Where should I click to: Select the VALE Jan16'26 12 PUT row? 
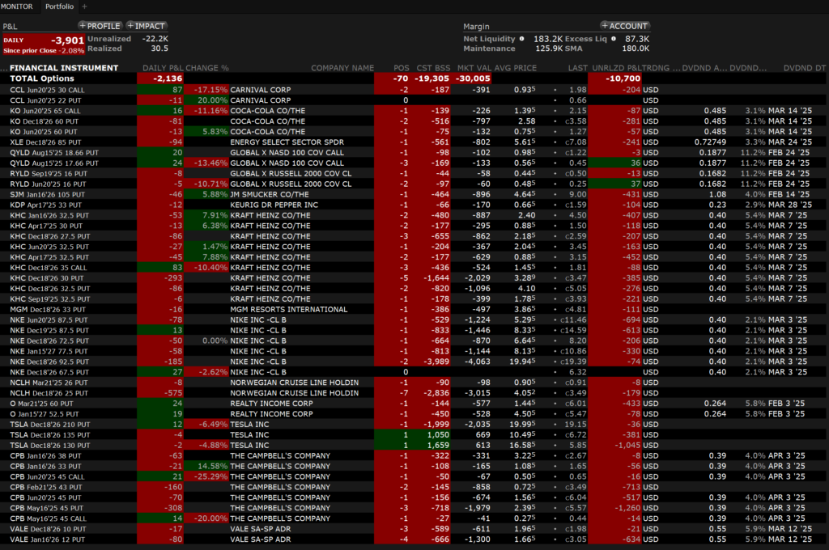click(x=45, y=539)
